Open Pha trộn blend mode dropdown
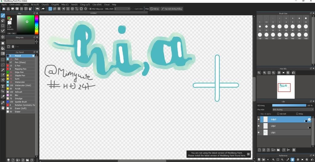Viewport: 315px width, 162px height. tap(293, 109)
